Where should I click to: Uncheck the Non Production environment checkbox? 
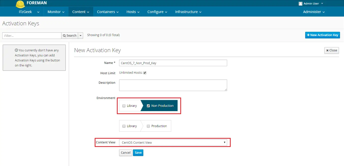pyautogui.click(x=148, y=106)
